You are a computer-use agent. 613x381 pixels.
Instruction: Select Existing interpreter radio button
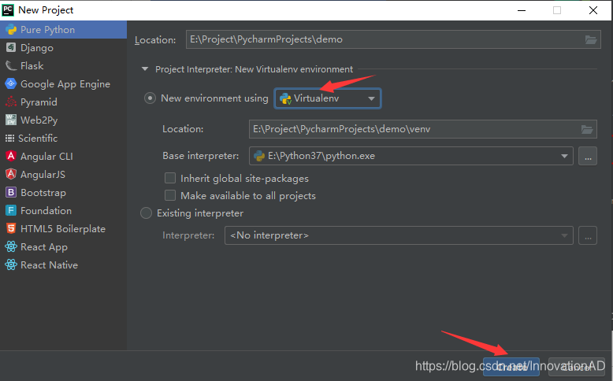(147, 213)
